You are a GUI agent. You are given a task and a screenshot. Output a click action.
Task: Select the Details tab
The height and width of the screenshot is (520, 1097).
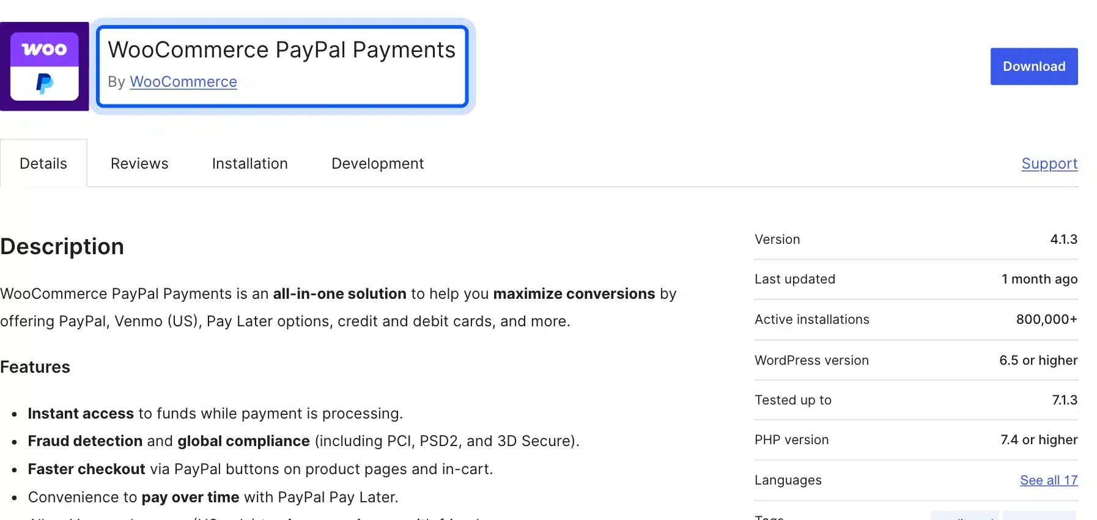43,164
